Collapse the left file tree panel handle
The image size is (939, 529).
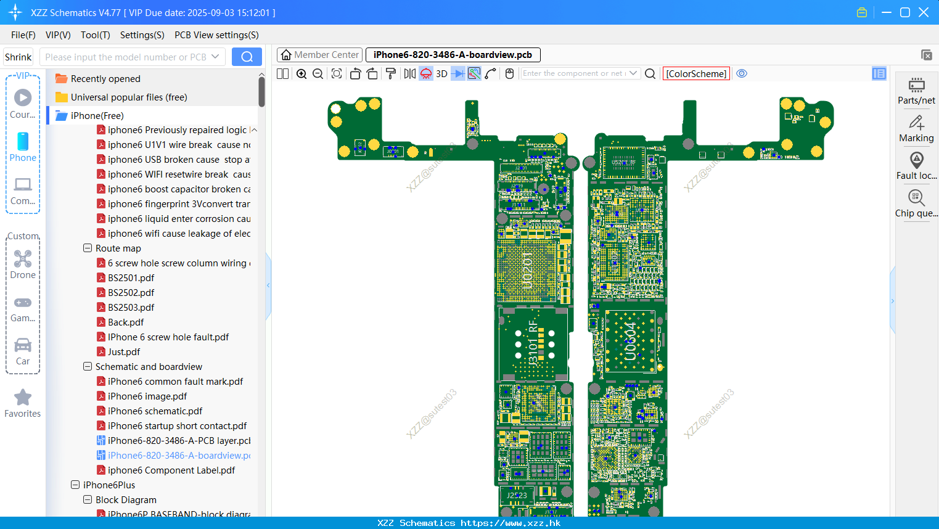tap(268, 285)
